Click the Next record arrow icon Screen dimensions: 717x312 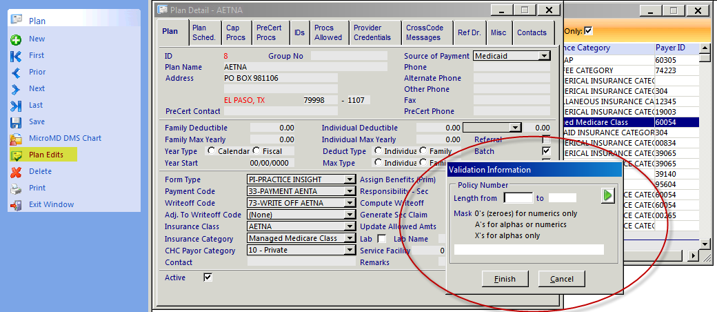pos(16,89)
